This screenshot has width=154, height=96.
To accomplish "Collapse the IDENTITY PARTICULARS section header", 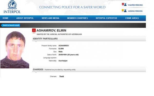I will [89, 39].
